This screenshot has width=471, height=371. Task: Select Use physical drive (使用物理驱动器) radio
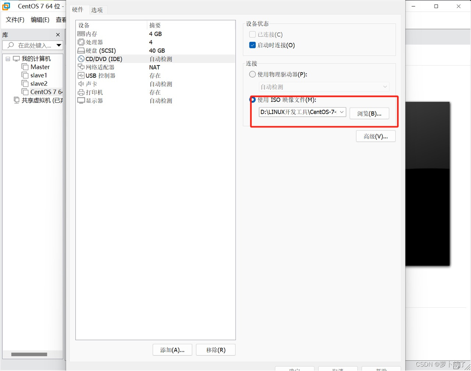tap(252, 74)
